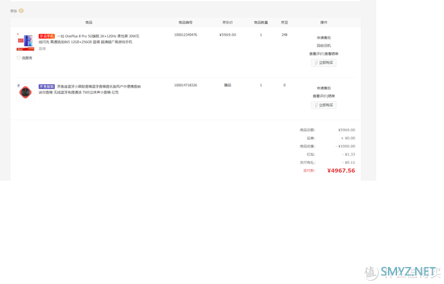
Task: Click the 京品手机 badge
Action: coord(47,37)
